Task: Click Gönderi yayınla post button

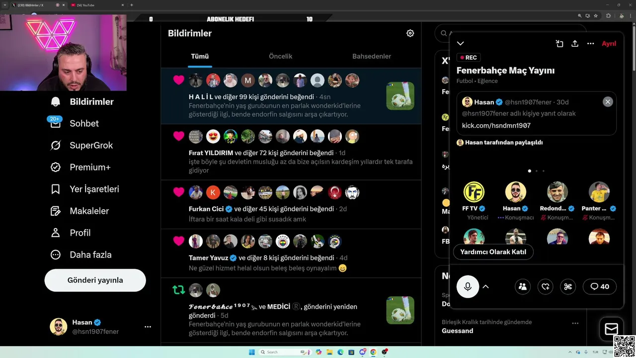Action: pyautogui.click(x=95, y=280)
